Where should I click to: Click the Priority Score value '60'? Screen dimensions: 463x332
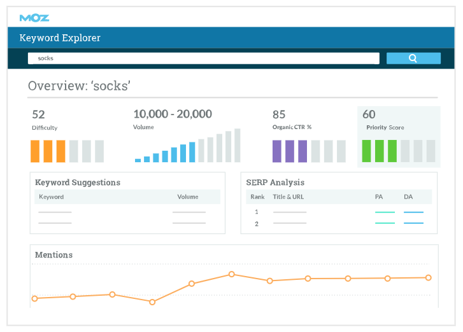pos(369,114)
